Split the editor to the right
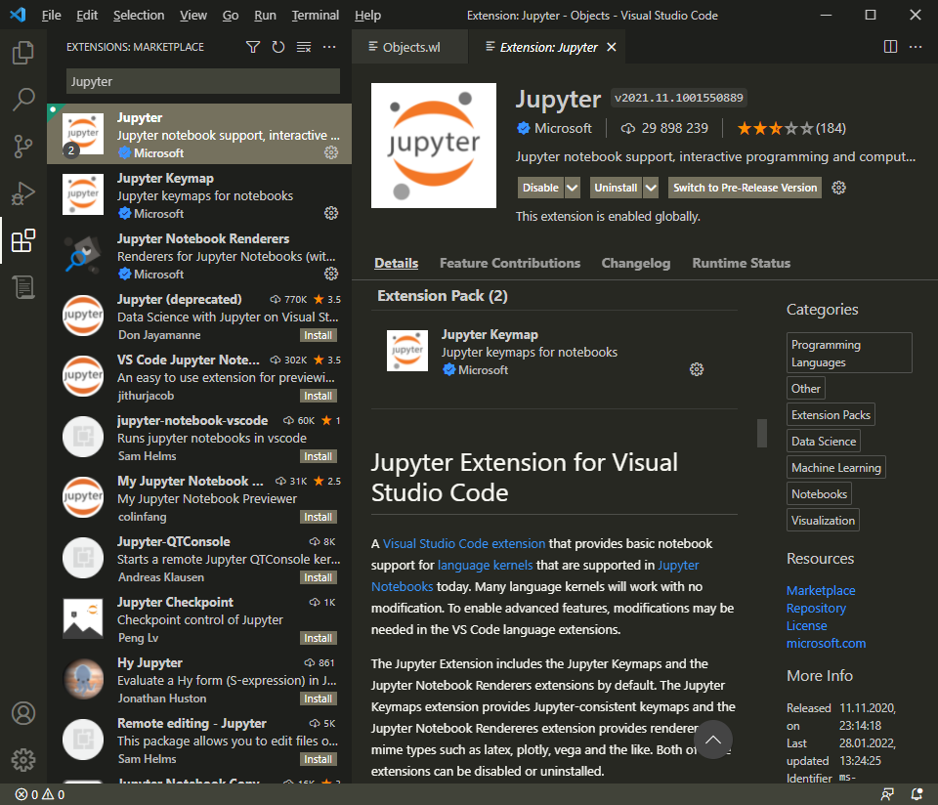Image resolution: width=938 pixels, height=805 pixels. (x=890, y=47)
